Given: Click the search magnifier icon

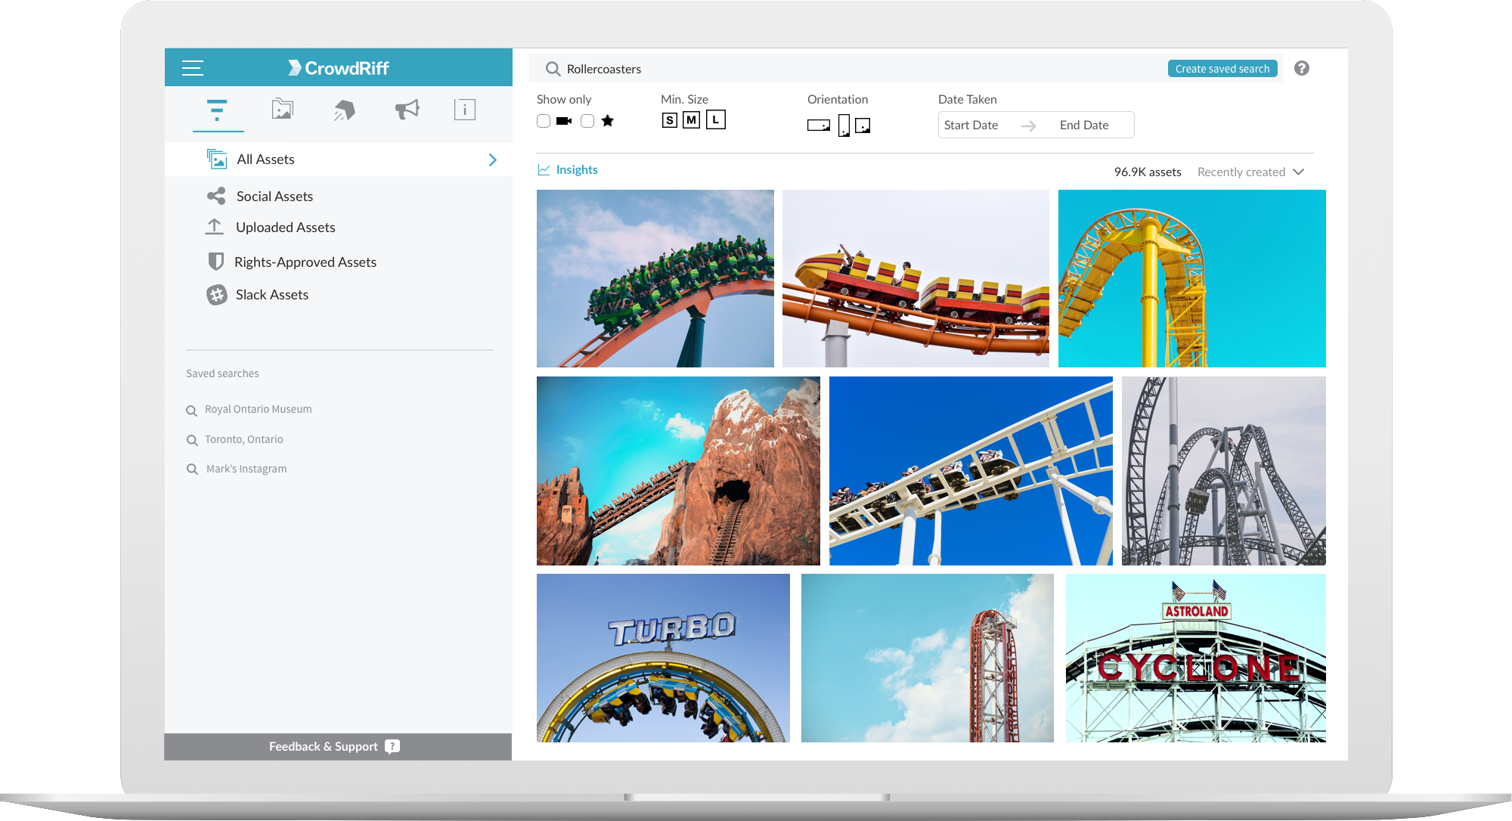Looking at the screenshot, I should pos(553,69).
